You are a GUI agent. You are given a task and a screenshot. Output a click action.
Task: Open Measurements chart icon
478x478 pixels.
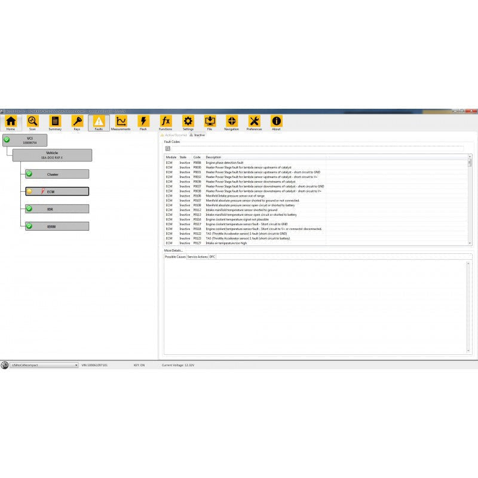pos(121,122)
